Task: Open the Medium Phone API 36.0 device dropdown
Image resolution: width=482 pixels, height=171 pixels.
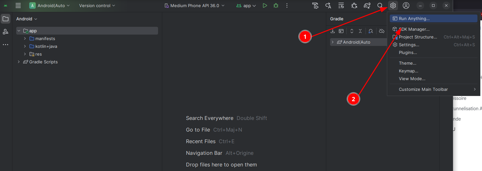Action: 194,5
